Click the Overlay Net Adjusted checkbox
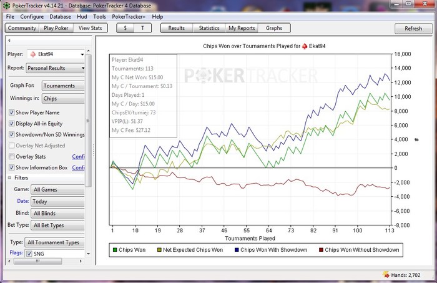The image size is (437, 283). (x=11, y=146)
